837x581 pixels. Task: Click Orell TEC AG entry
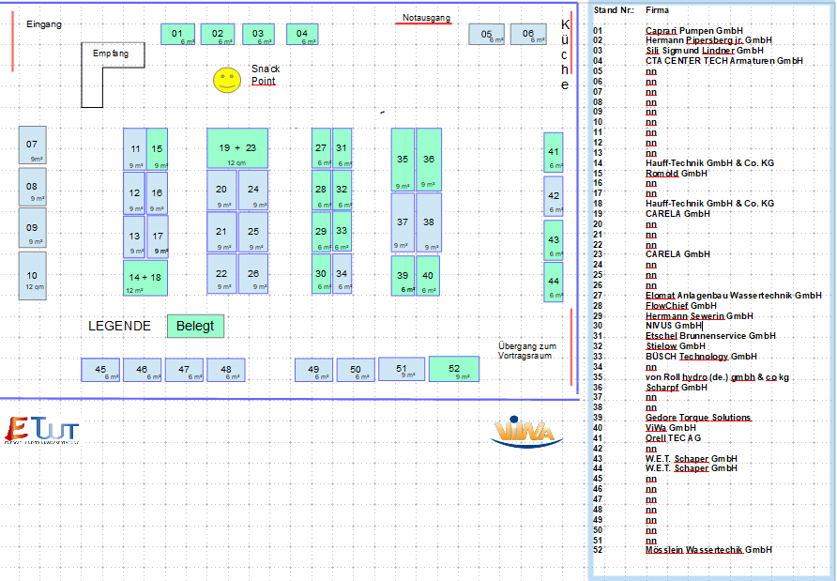coord(673,438)
